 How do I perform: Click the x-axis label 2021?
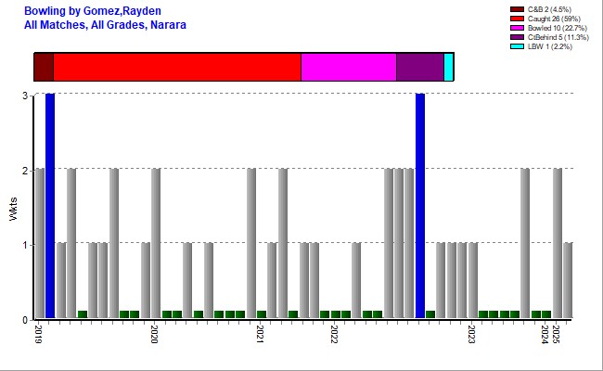click(x=260, y=334)
